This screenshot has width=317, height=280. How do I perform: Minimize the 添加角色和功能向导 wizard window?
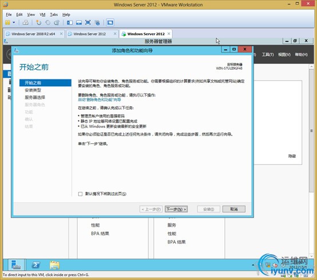pos(225,49)
